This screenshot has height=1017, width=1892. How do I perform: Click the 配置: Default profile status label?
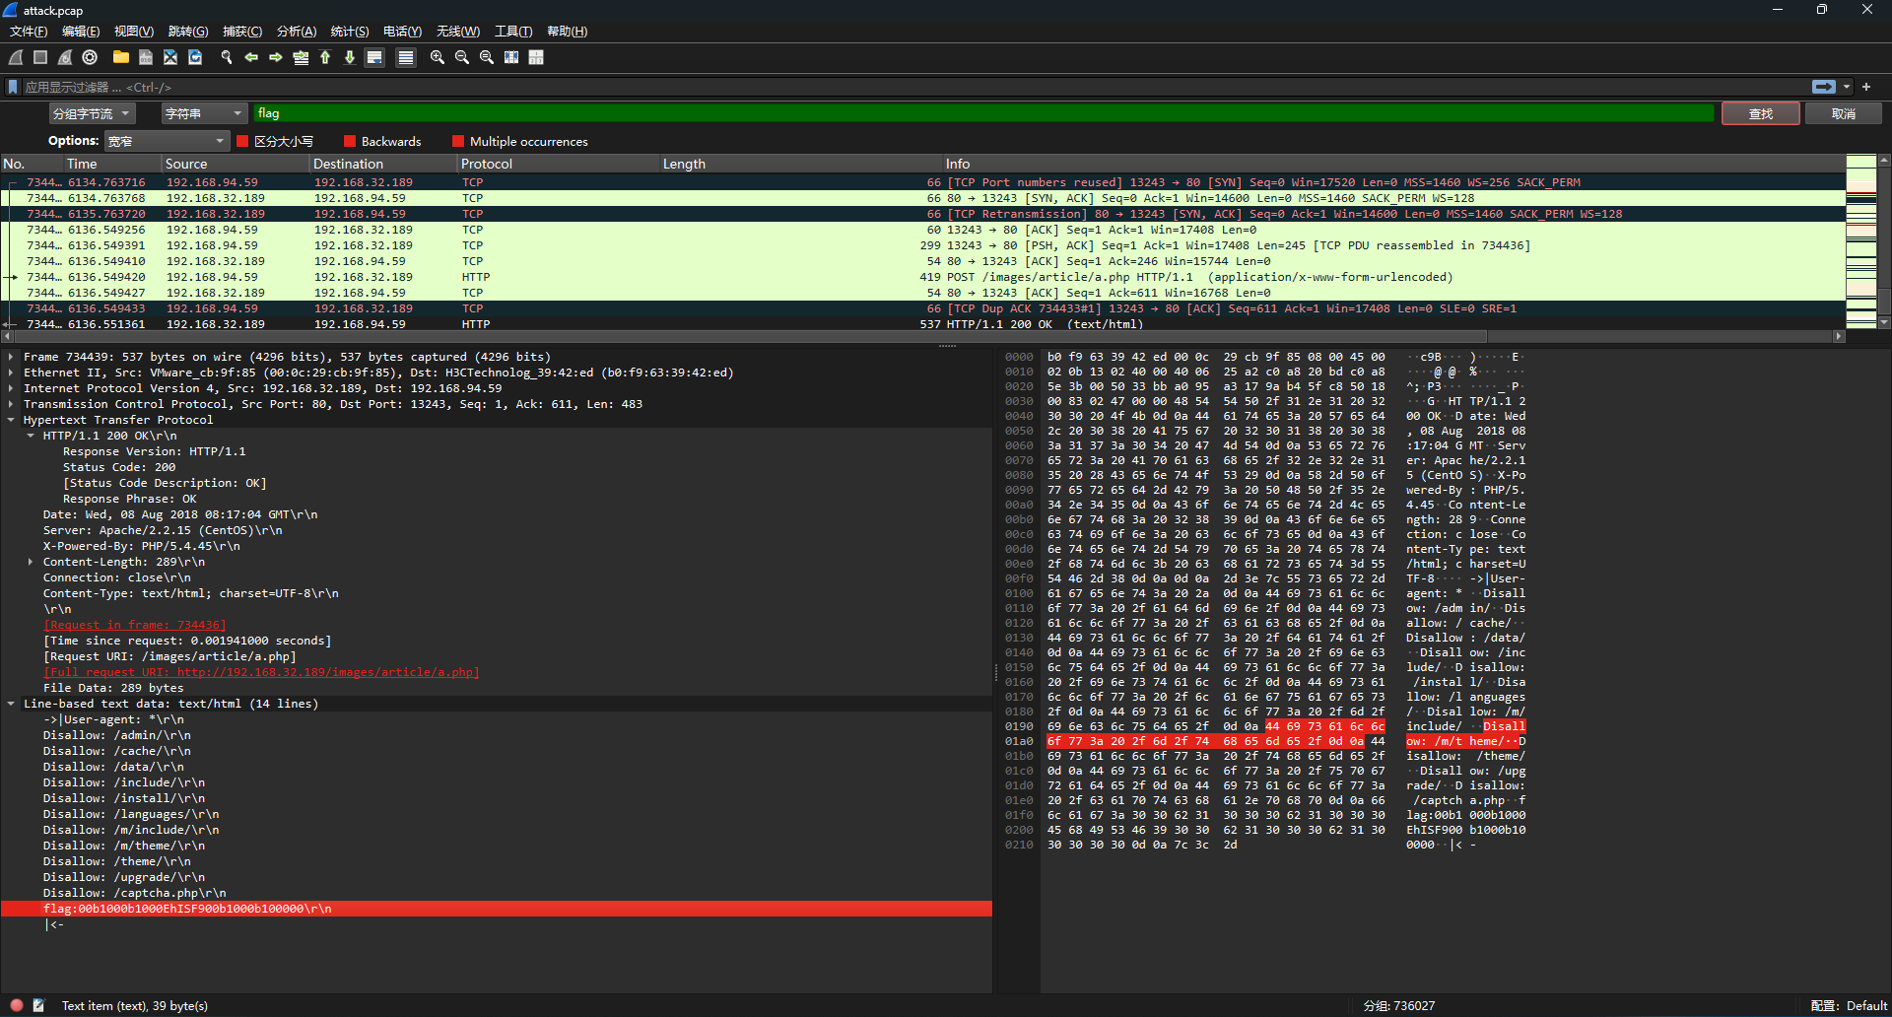[x=1849, y=1005]
